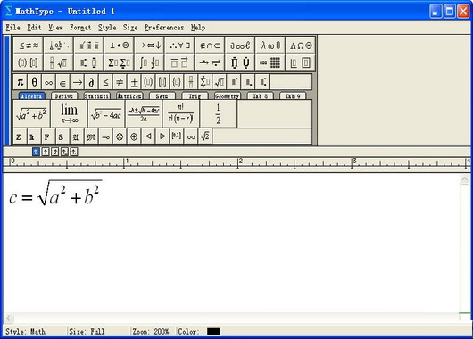Image resolution: width=473 pixels, height=339 pixels.
Task: Open fraction and radical templates palette
Action: click(x=59, y=62)
